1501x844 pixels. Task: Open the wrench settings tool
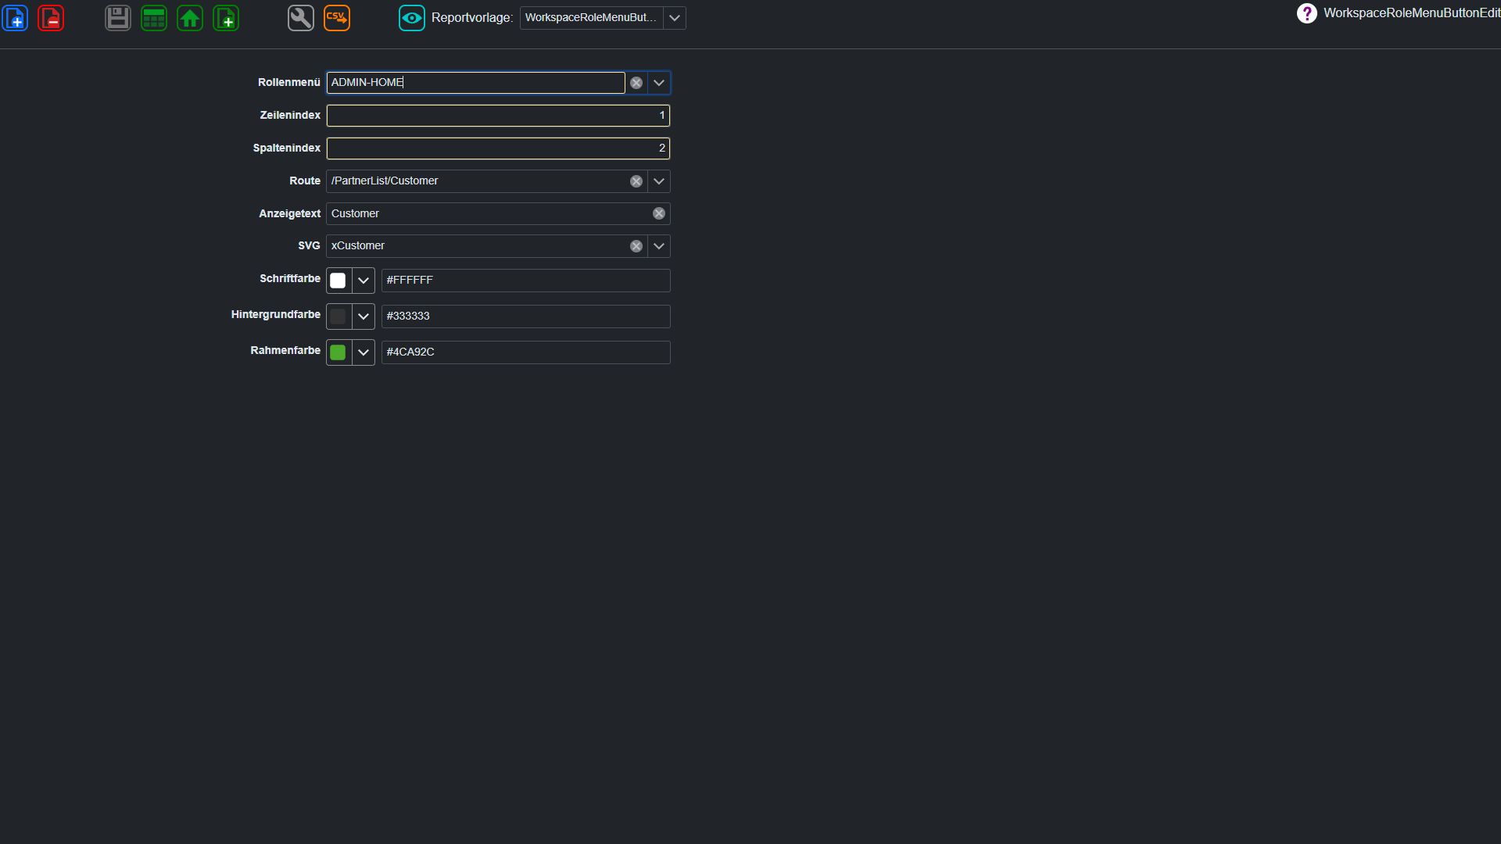301,18
